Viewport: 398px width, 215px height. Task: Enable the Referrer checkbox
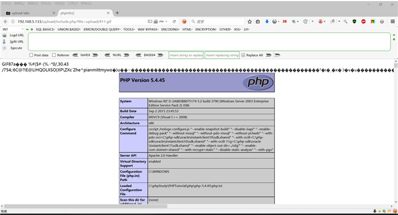click(54, 55)
